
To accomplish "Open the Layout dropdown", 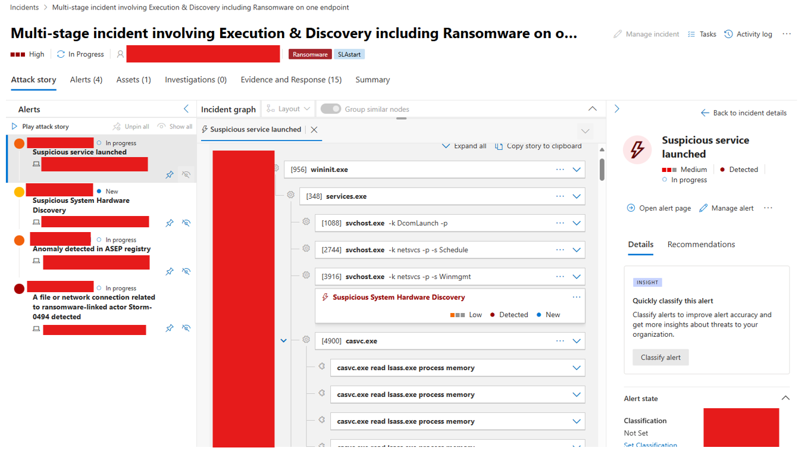I will tap(289, 109).
